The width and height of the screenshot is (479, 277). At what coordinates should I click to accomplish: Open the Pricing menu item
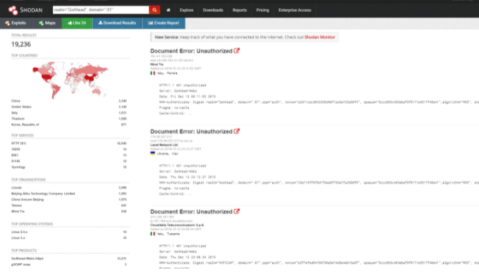(x=262, y=10)
